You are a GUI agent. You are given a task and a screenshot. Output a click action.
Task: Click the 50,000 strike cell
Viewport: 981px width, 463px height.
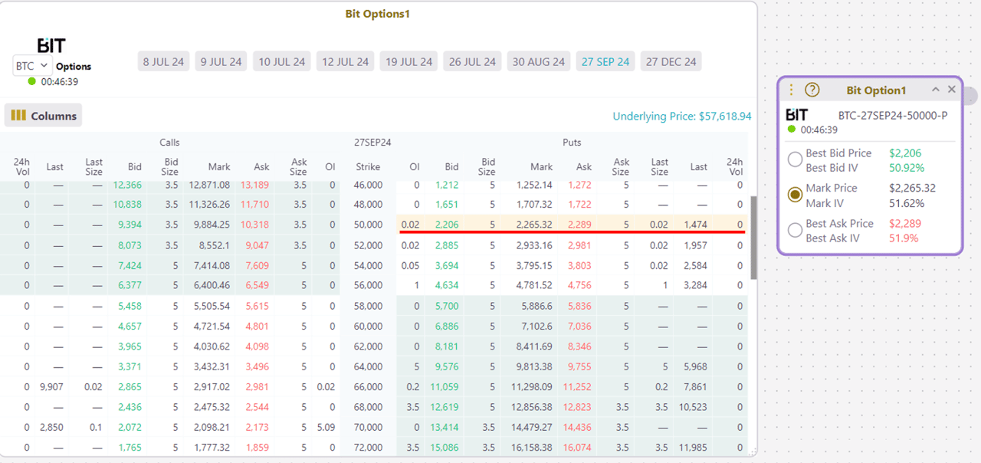tap(368, 225)
